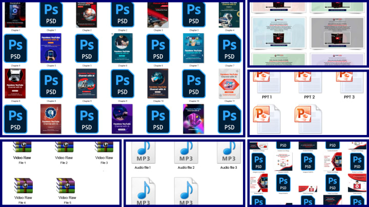Select the light gray Chapter 11 cover thumbnail

tap(229, 83)
